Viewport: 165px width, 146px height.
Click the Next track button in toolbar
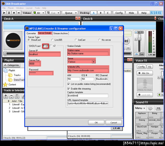tap(19, 13)
